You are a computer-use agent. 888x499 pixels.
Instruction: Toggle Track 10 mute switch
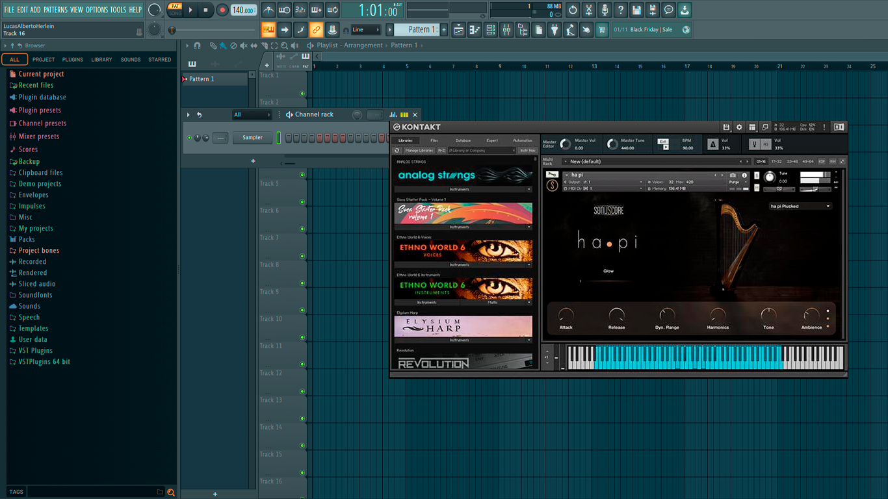(x=302, y=337)
